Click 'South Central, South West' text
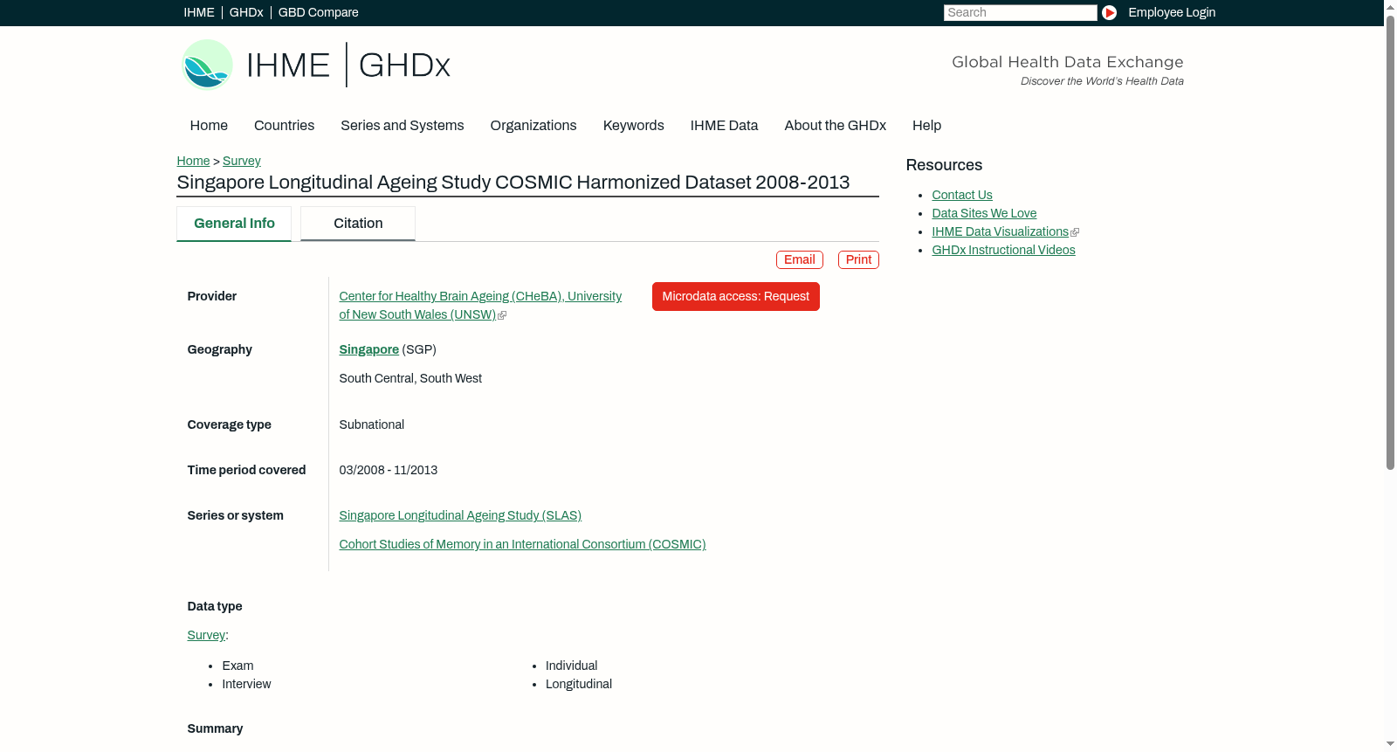 click(x=410, y=378)
